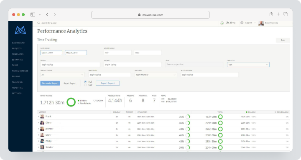
Task: Open the browser sidebar options chevron
Action: click(40, 15)
